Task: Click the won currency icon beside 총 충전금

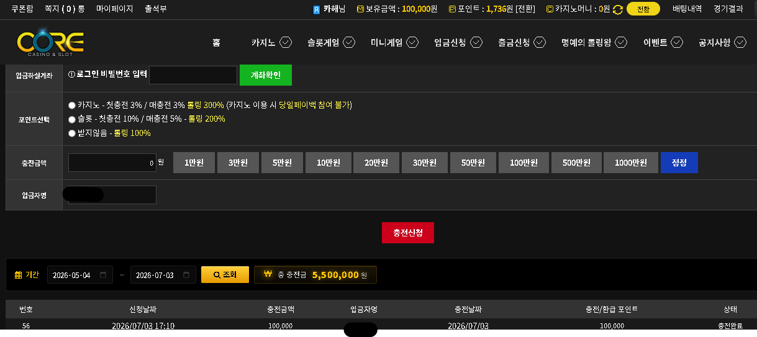Action: pos(268,274)
